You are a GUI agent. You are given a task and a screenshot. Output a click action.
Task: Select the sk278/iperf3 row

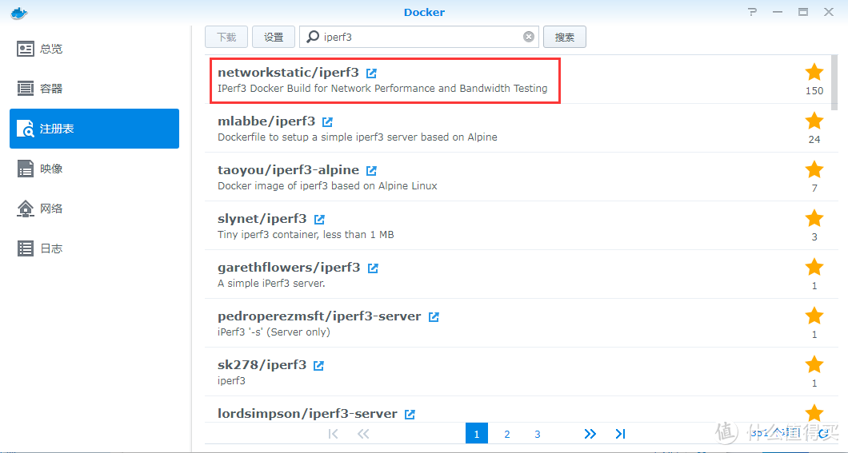coord(518,372)
